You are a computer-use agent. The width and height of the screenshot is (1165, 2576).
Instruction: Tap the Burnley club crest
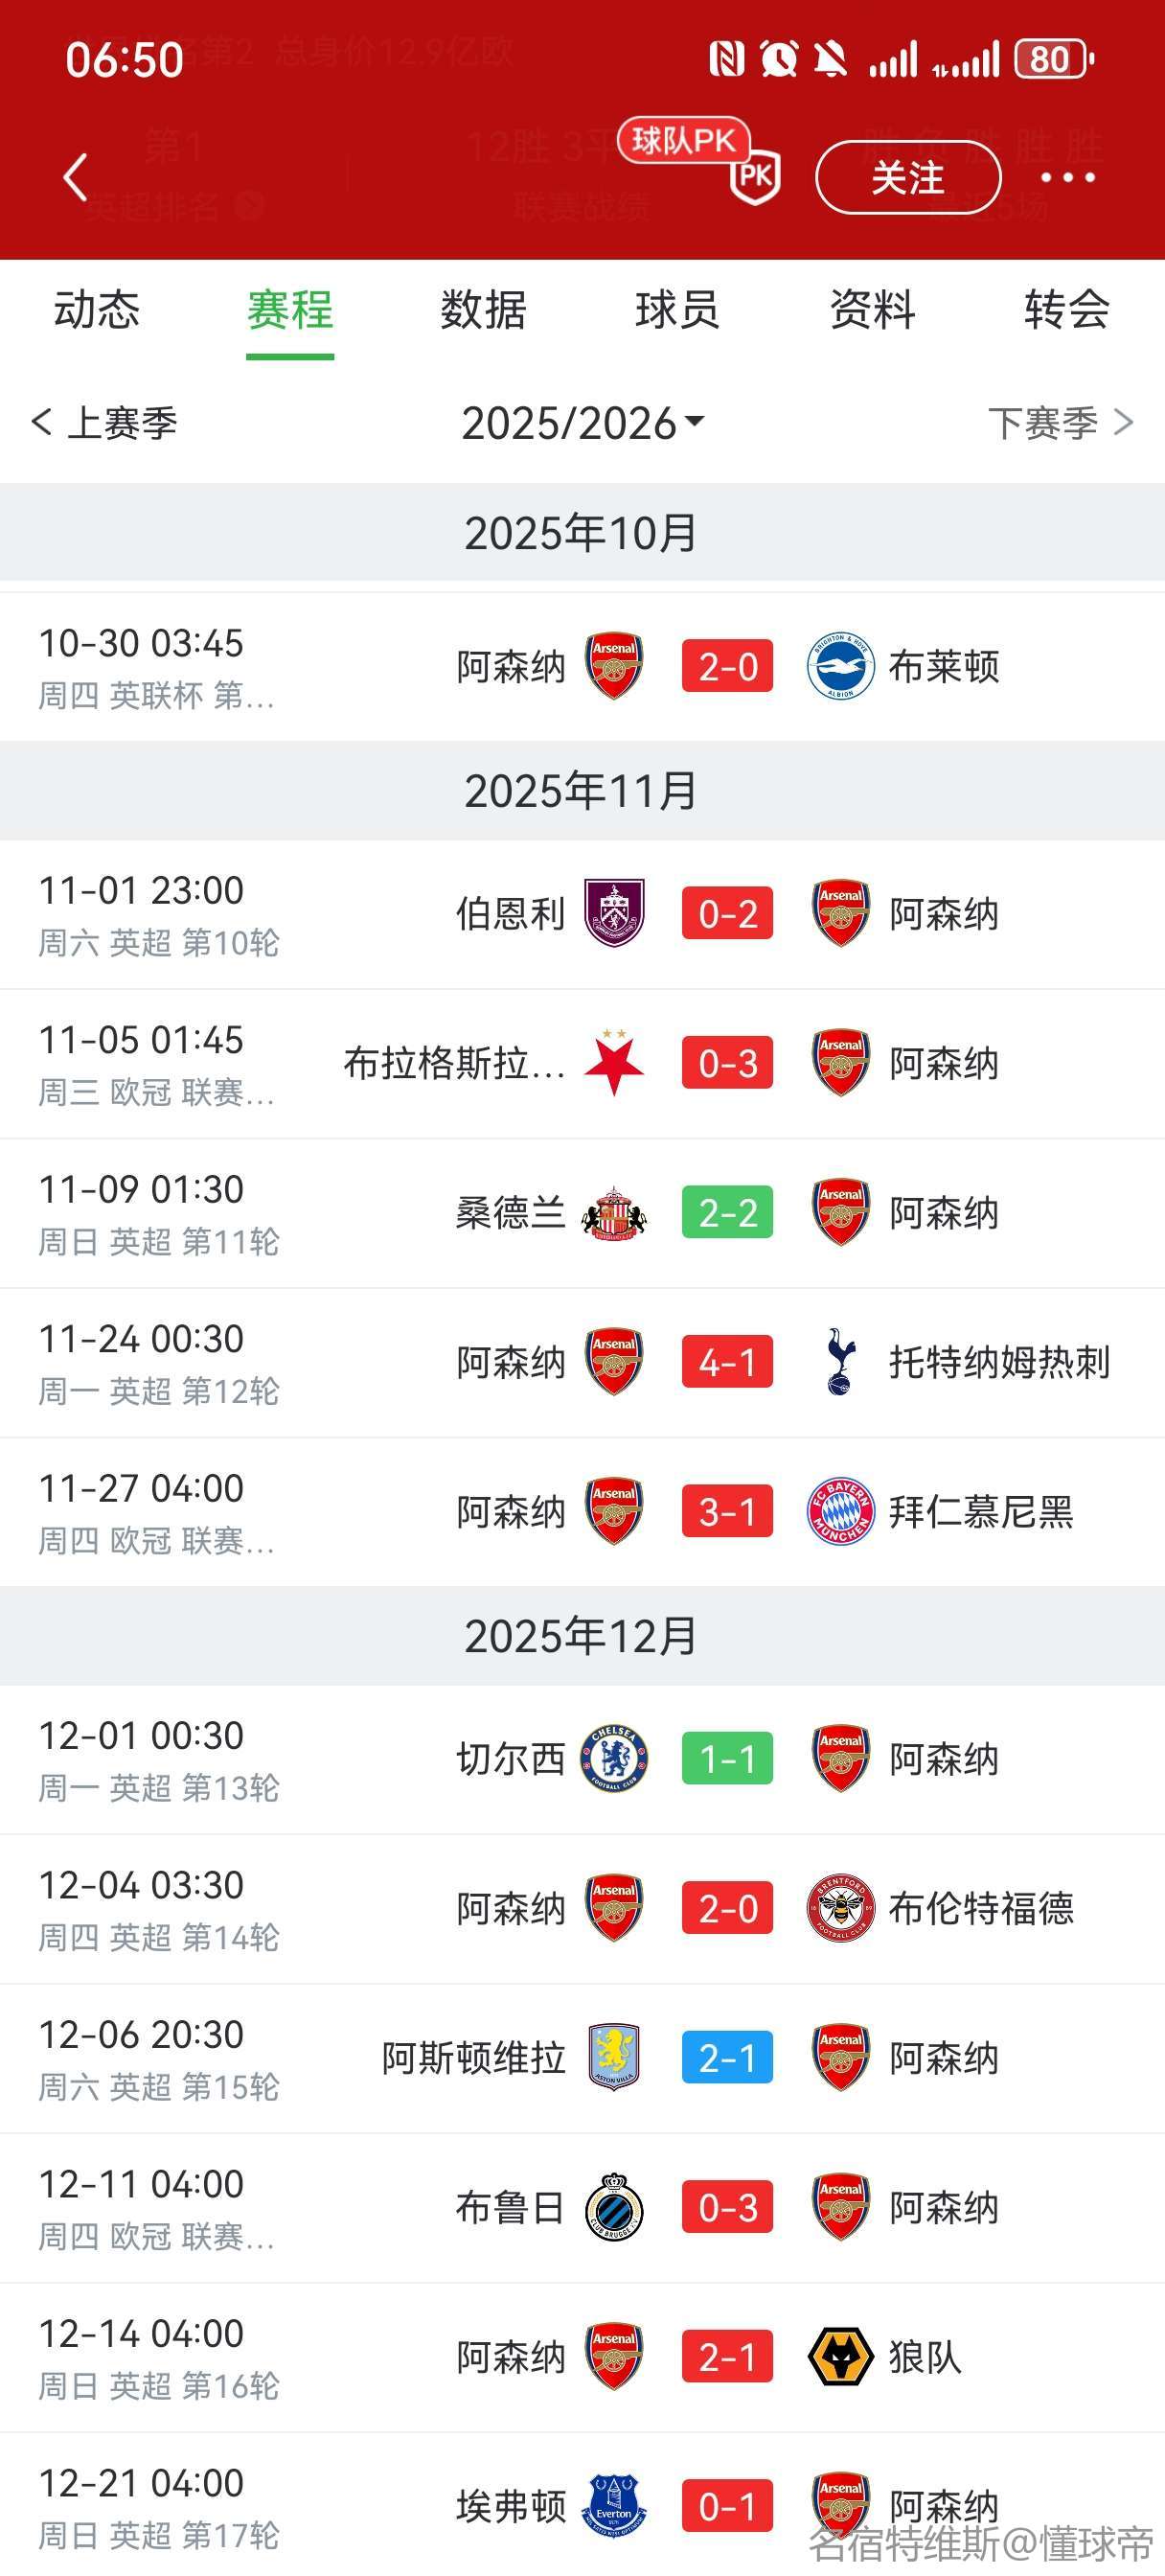(614, 913)
